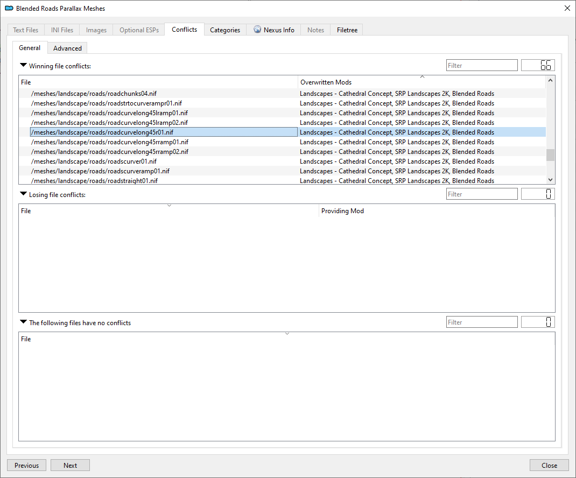
Task: Collapse the files with no conflicts section
Action: (23, 322)
